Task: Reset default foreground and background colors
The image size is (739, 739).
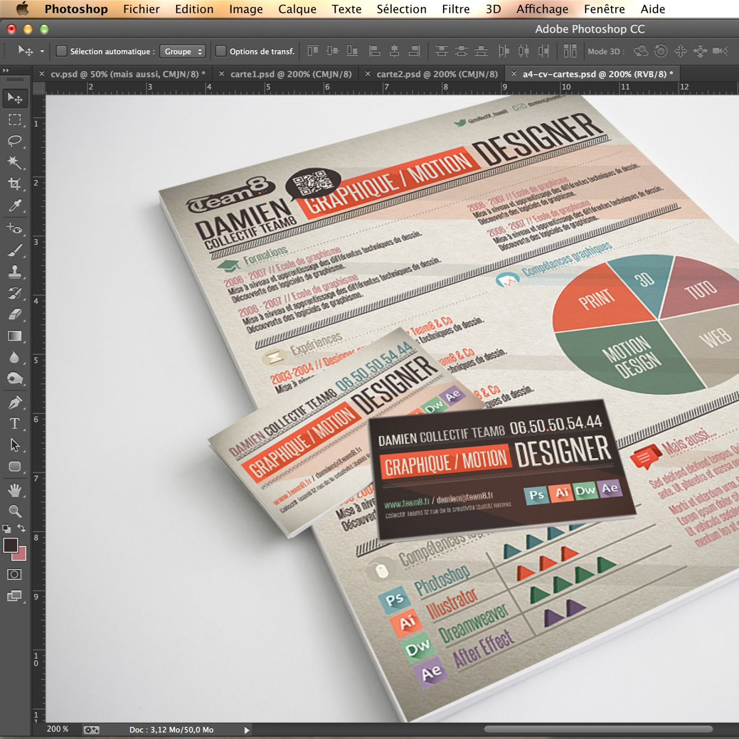Action: click(x=6, y=529)
